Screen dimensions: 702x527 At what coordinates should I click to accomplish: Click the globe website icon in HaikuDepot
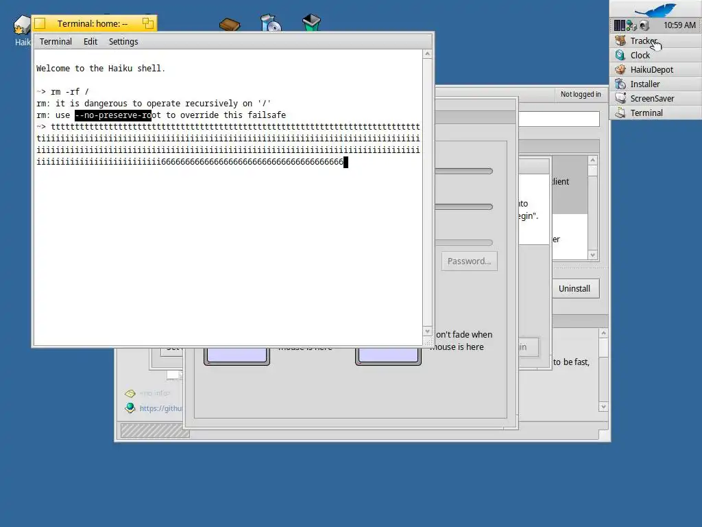pyautogui.click(x=130, y=408)
